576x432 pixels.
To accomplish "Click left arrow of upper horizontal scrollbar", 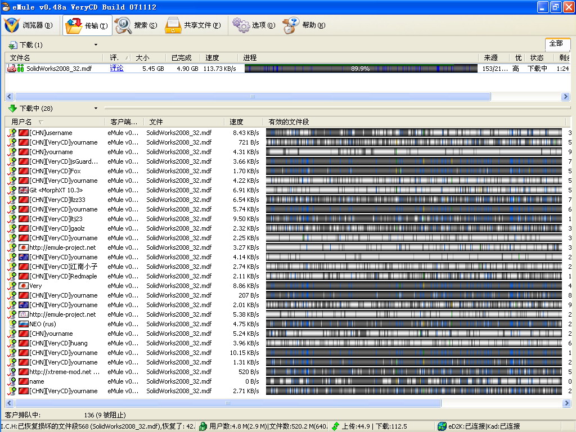I will [x=10, y=97].
